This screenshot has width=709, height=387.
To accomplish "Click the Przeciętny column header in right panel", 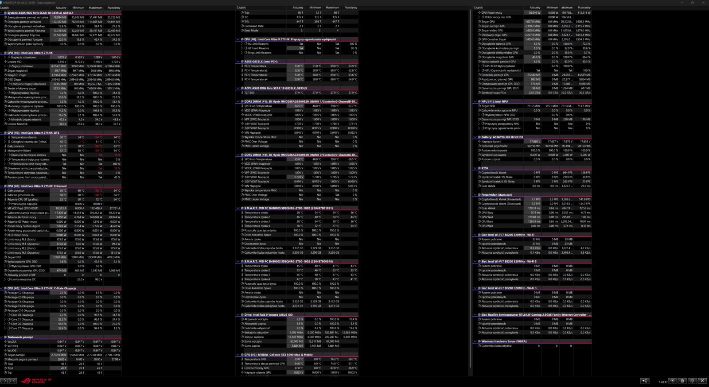I will pyautogui.click(x=584, y=8).
